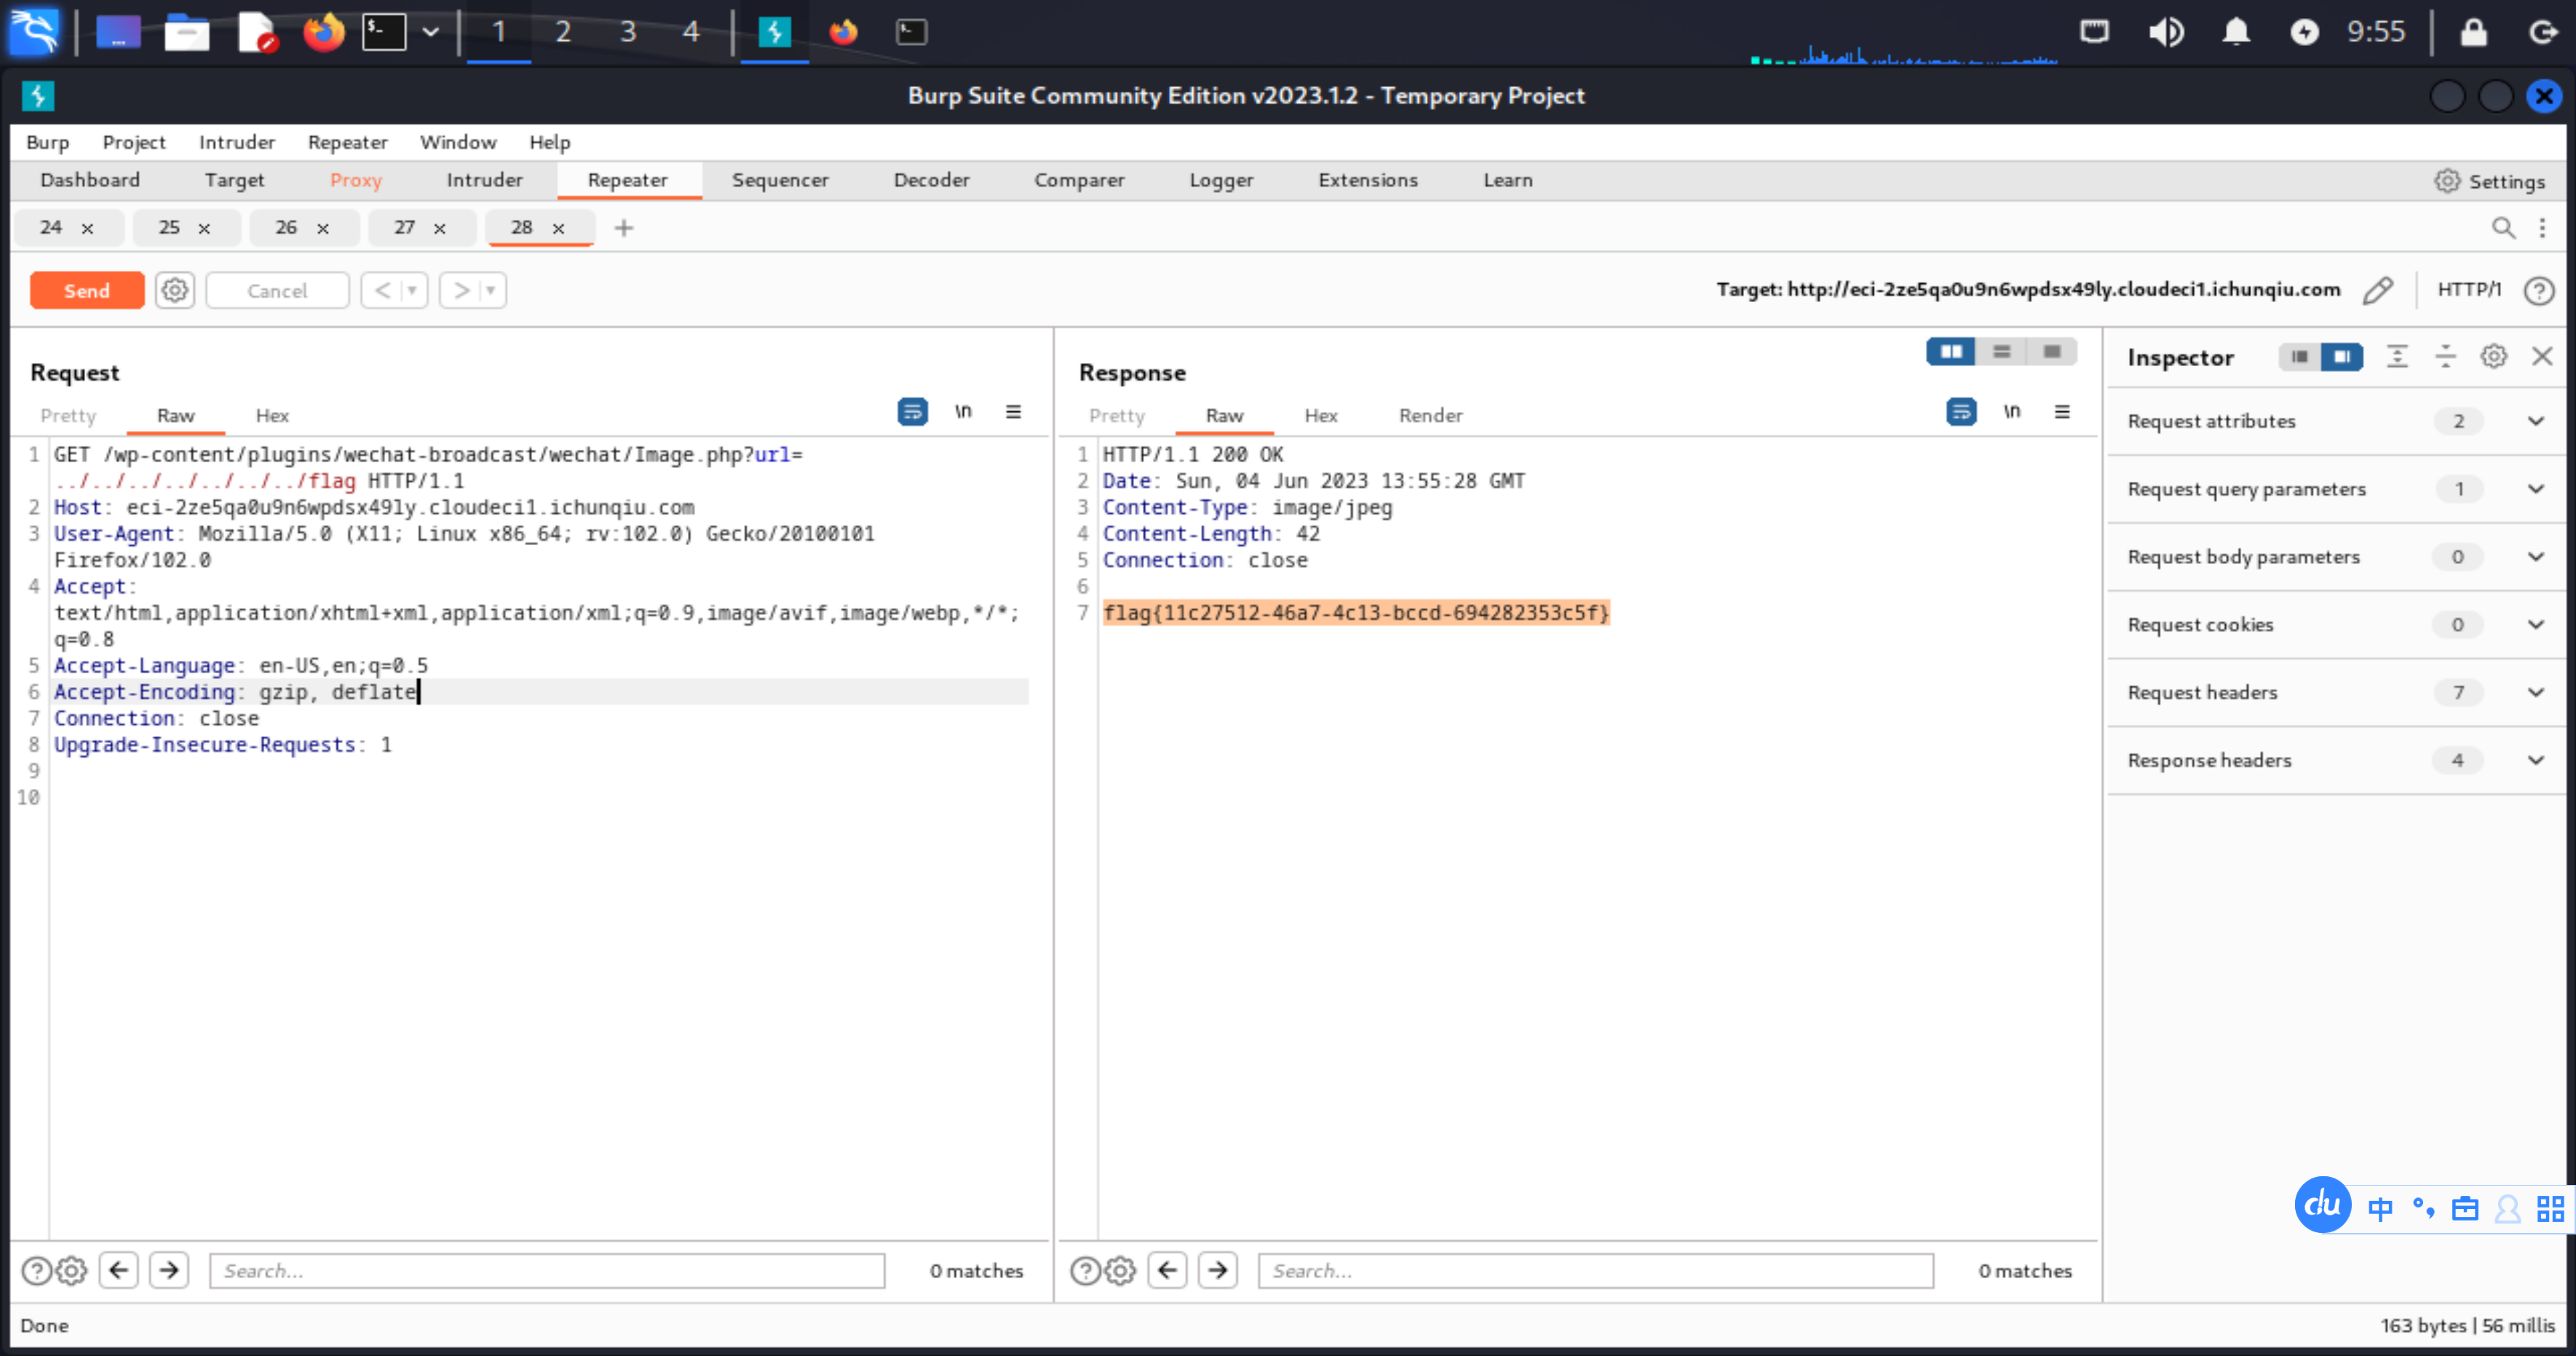Switch HTTP/1 protocol selector
The height and width of the screenshot is (1356, 2576).
2469,289
